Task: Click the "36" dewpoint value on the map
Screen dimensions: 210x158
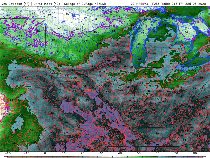Action: 67,14
